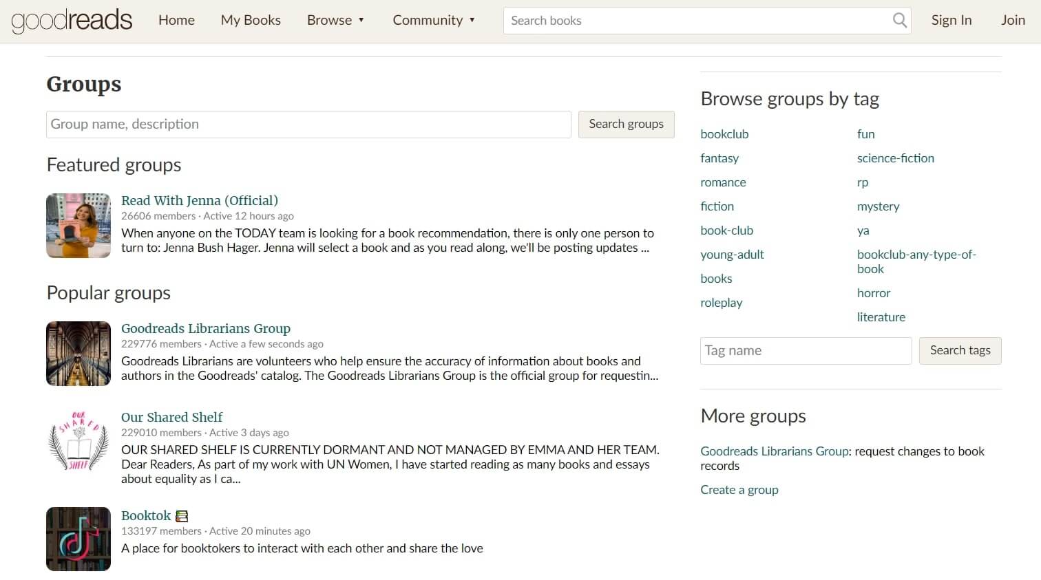Open the Goodreads Librarians Group title link

pos(206,328)
